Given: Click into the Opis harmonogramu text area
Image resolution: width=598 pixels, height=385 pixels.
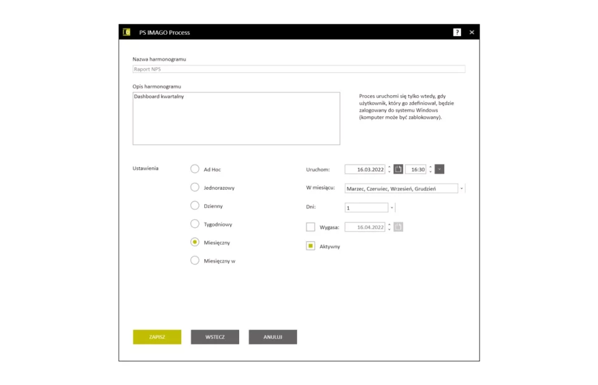Looking at the screenshot, I should 236,118.
